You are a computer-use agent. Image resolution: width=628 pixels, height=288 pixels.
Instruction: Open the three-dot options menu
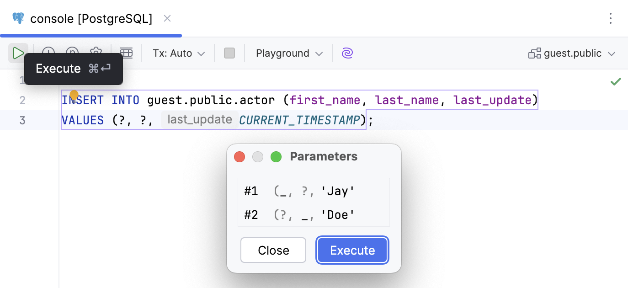[x=611, y=19]
